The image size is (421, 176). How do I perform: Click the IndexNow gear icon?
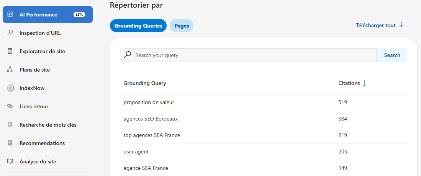10,88
